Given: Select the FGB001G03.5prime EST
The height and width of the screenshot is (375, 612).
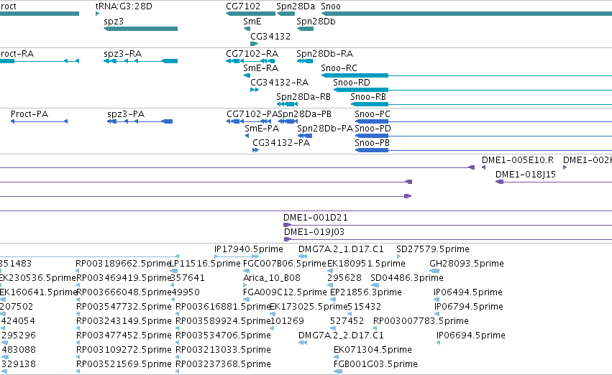Looking at the screenshot, I should 338,371.
